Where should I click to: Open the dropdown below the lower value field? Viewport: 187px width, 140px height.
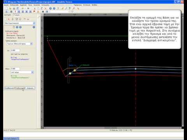[22, 72]
